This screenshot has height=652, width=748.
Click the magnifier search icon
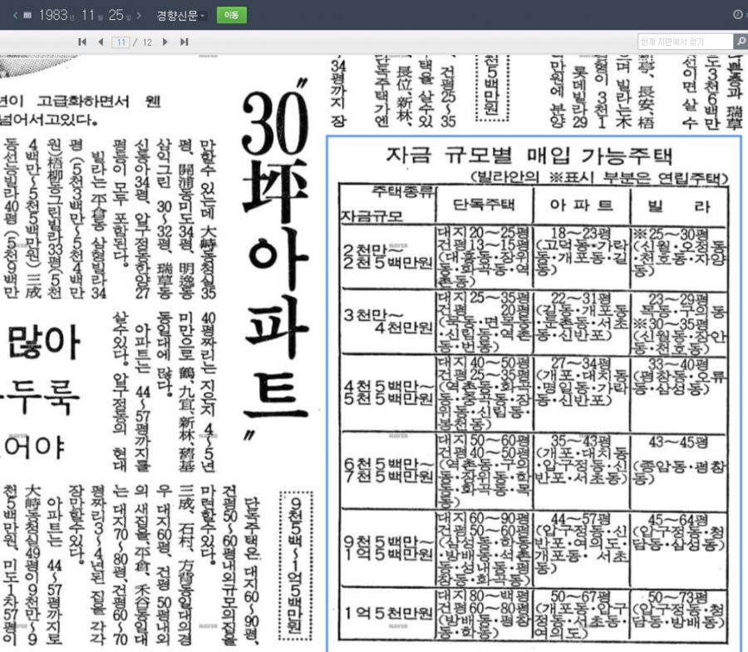(741, 42)
